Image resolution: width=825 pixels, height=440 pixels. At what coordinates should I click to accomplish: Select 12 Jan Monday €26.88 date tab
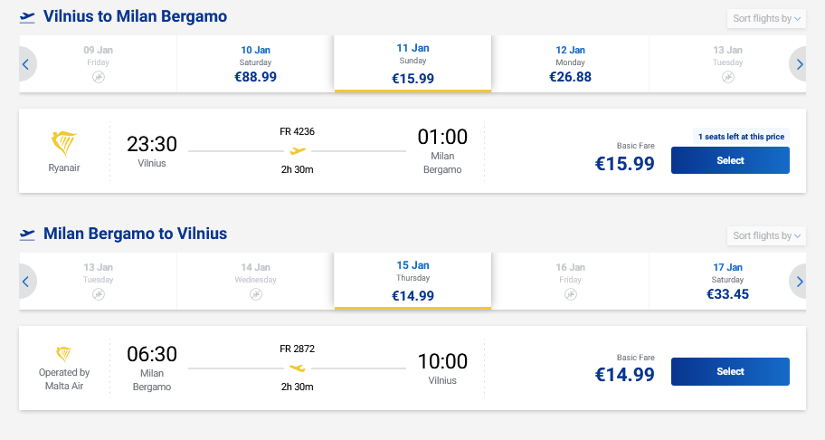point(570,64)
